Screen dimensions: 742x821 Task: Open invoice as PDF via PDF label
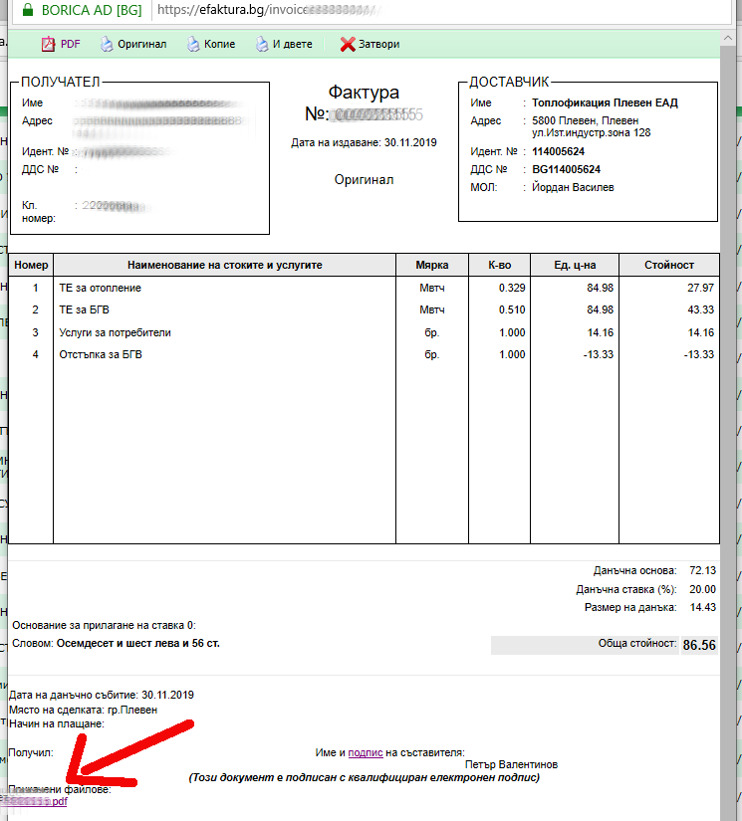(71, 45)
